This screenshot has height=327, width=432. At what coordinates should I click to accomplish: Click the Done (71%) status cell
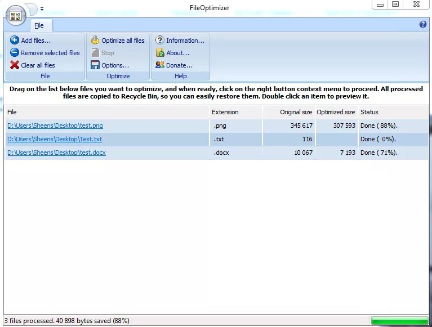[x=393, y=153]
